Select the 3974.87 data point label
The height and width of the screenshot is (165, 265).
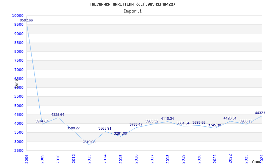coord(42,121)
